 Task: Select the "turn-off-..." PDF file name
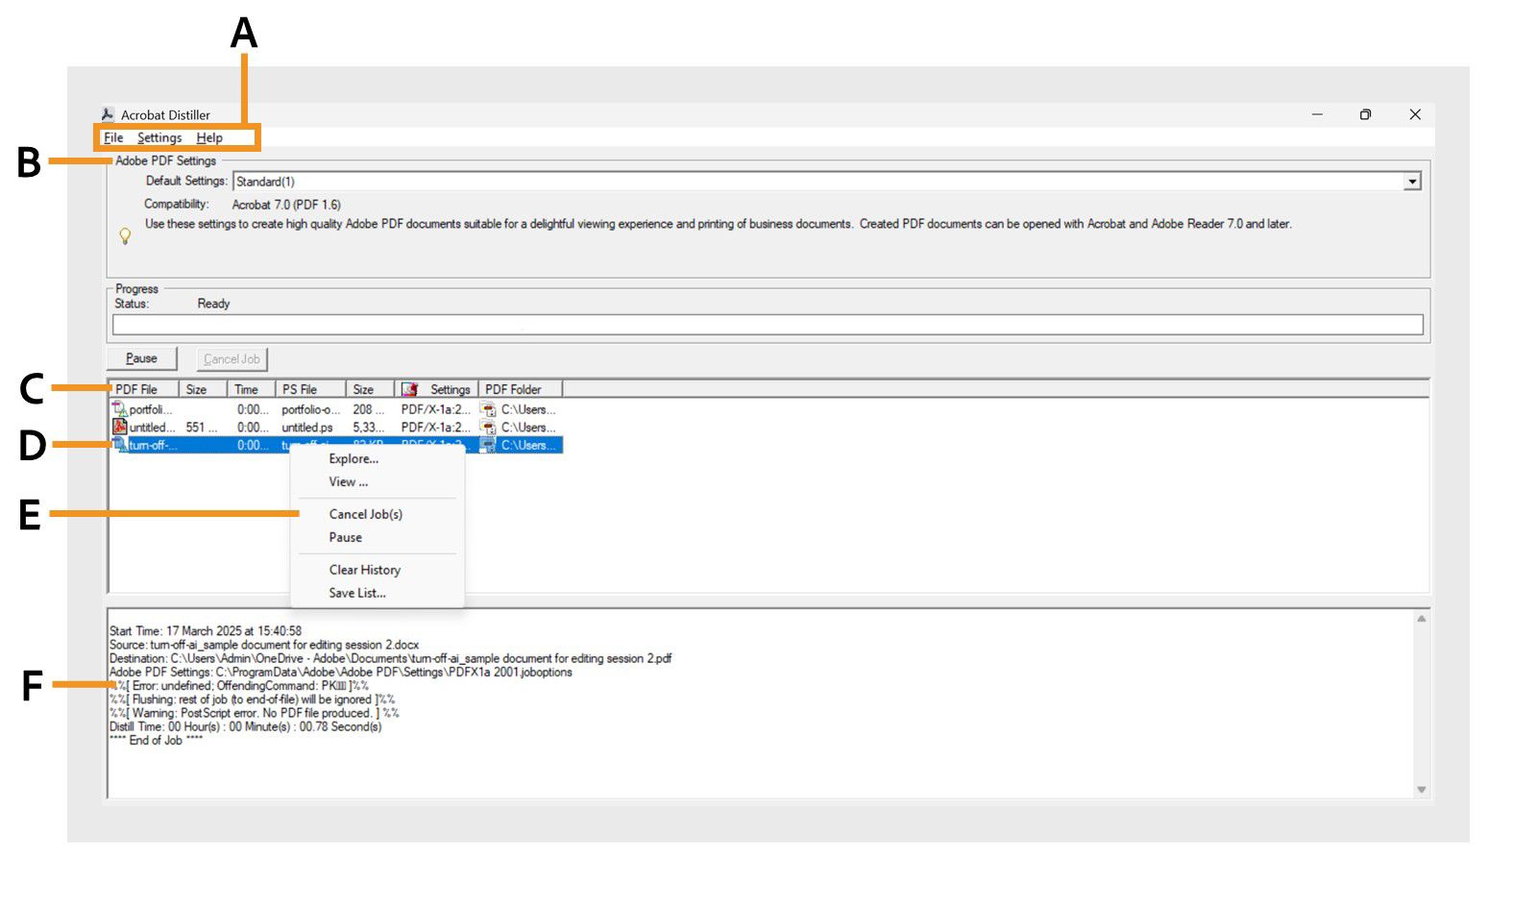click(x=153, y=445)
